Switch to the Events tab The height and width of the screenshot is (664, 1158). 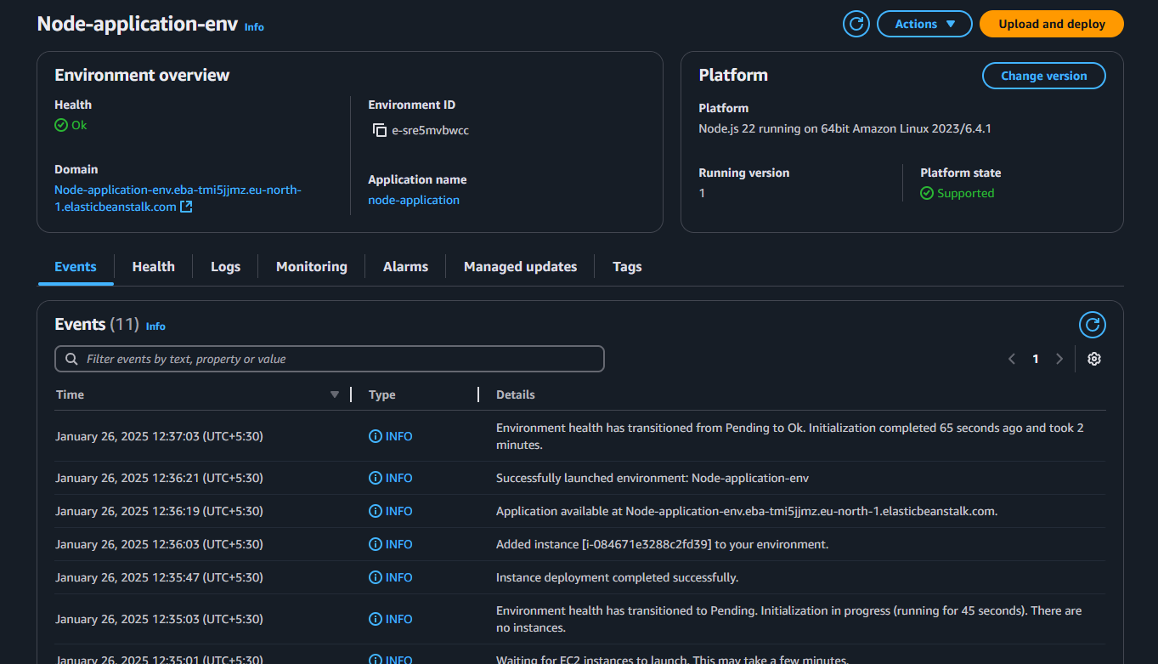[x=76, y=266]
